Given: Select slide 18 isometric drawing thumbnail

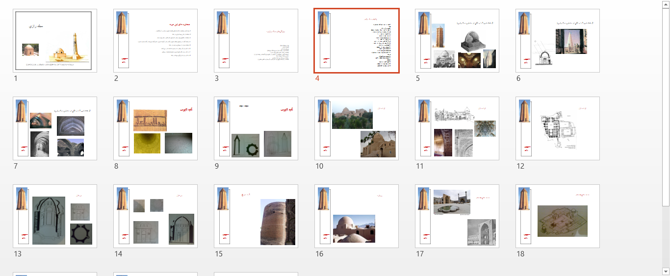Looking at the screenshot, I should [558, 216].
